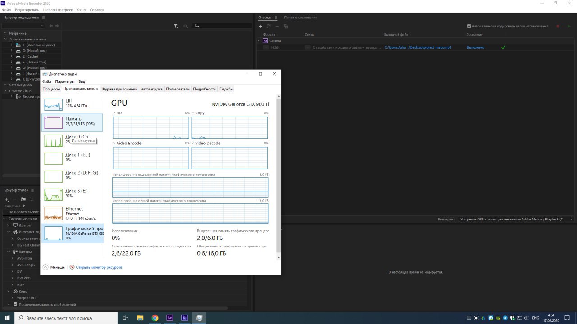Screen dimensions: 577x324
Task: Select the Ethernet performance item
Action: tap(72, 213)
